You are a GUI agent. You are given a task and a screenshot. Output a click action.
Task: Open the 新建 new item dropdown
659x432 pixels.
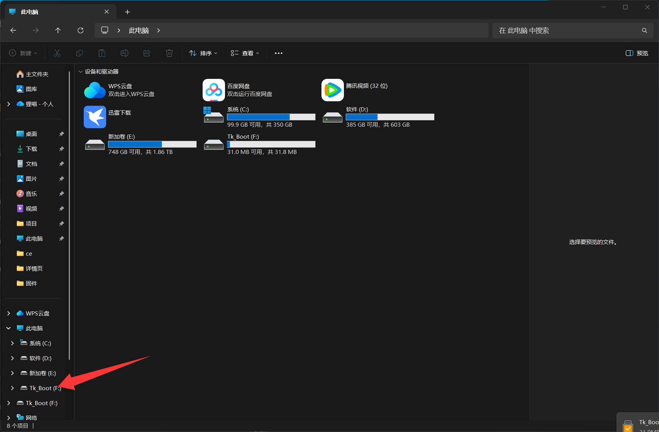pos(23,53)
